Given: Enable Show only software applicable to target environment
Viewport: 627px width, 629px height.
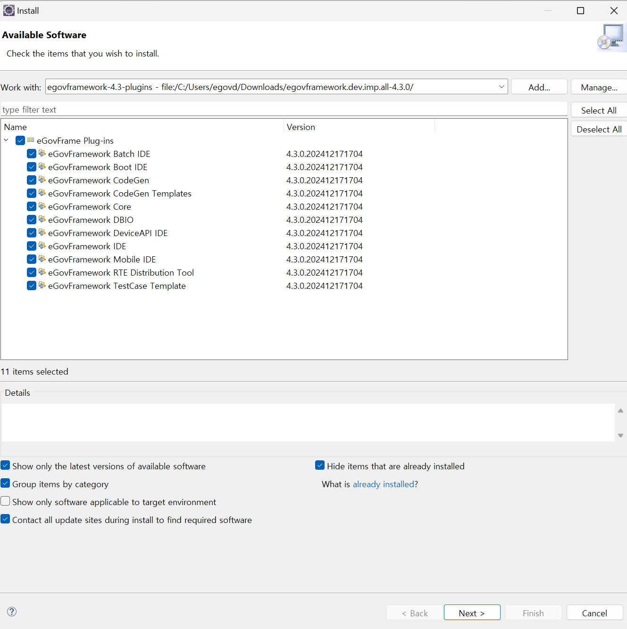Looking at the screenshot, I should pos(6,501).
